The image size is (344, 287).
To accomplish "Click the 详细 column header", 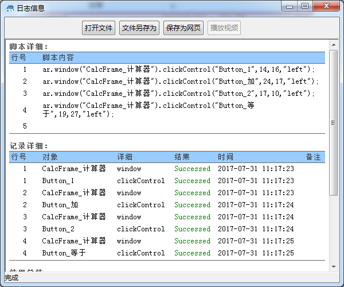I will (124, 157).
